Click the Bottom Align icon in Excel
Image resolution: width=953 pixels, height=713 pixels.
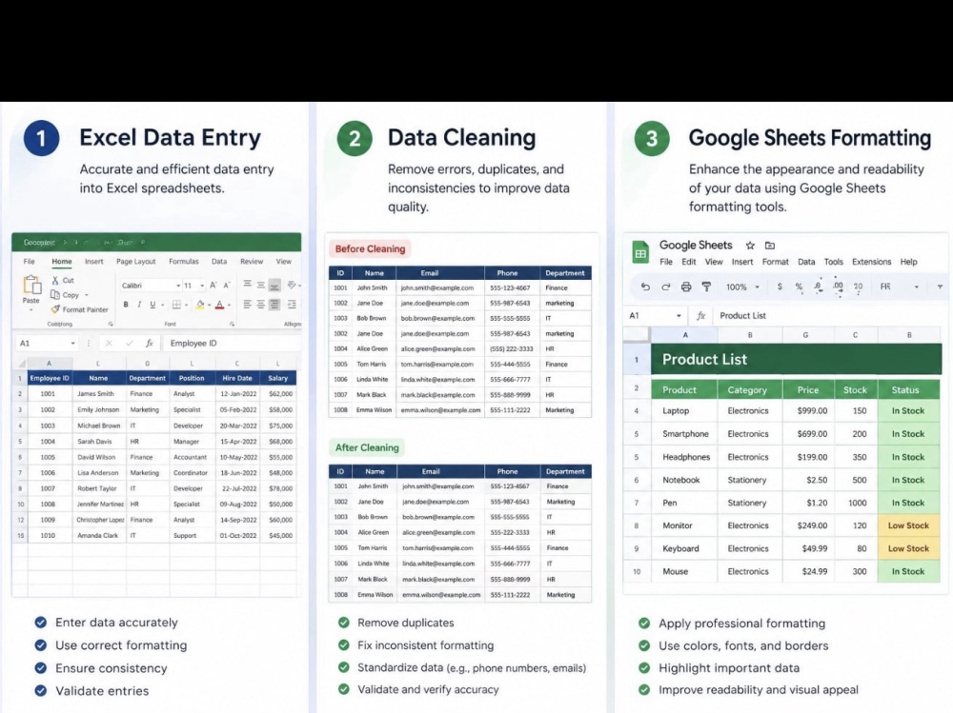(274, 285)
